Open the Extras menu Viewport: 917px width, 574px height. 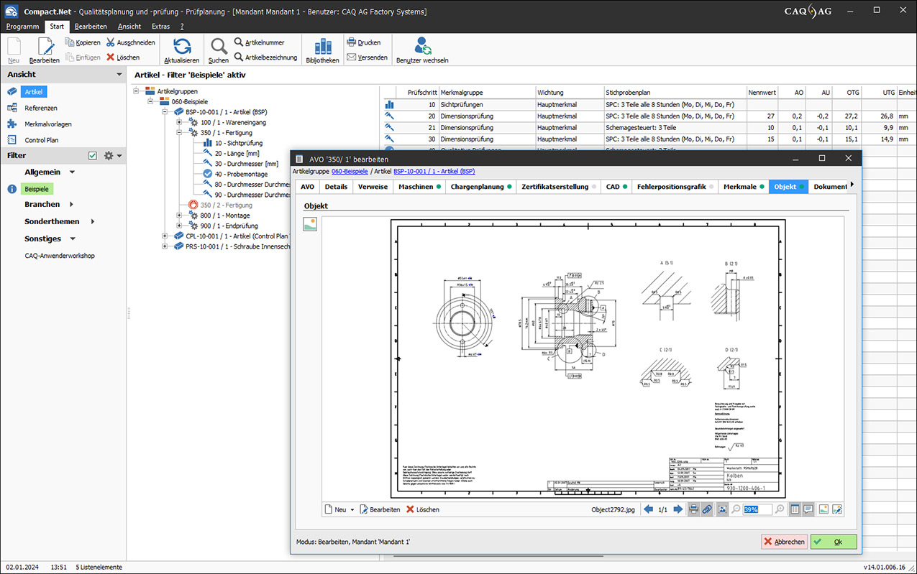tap(160, 27)
